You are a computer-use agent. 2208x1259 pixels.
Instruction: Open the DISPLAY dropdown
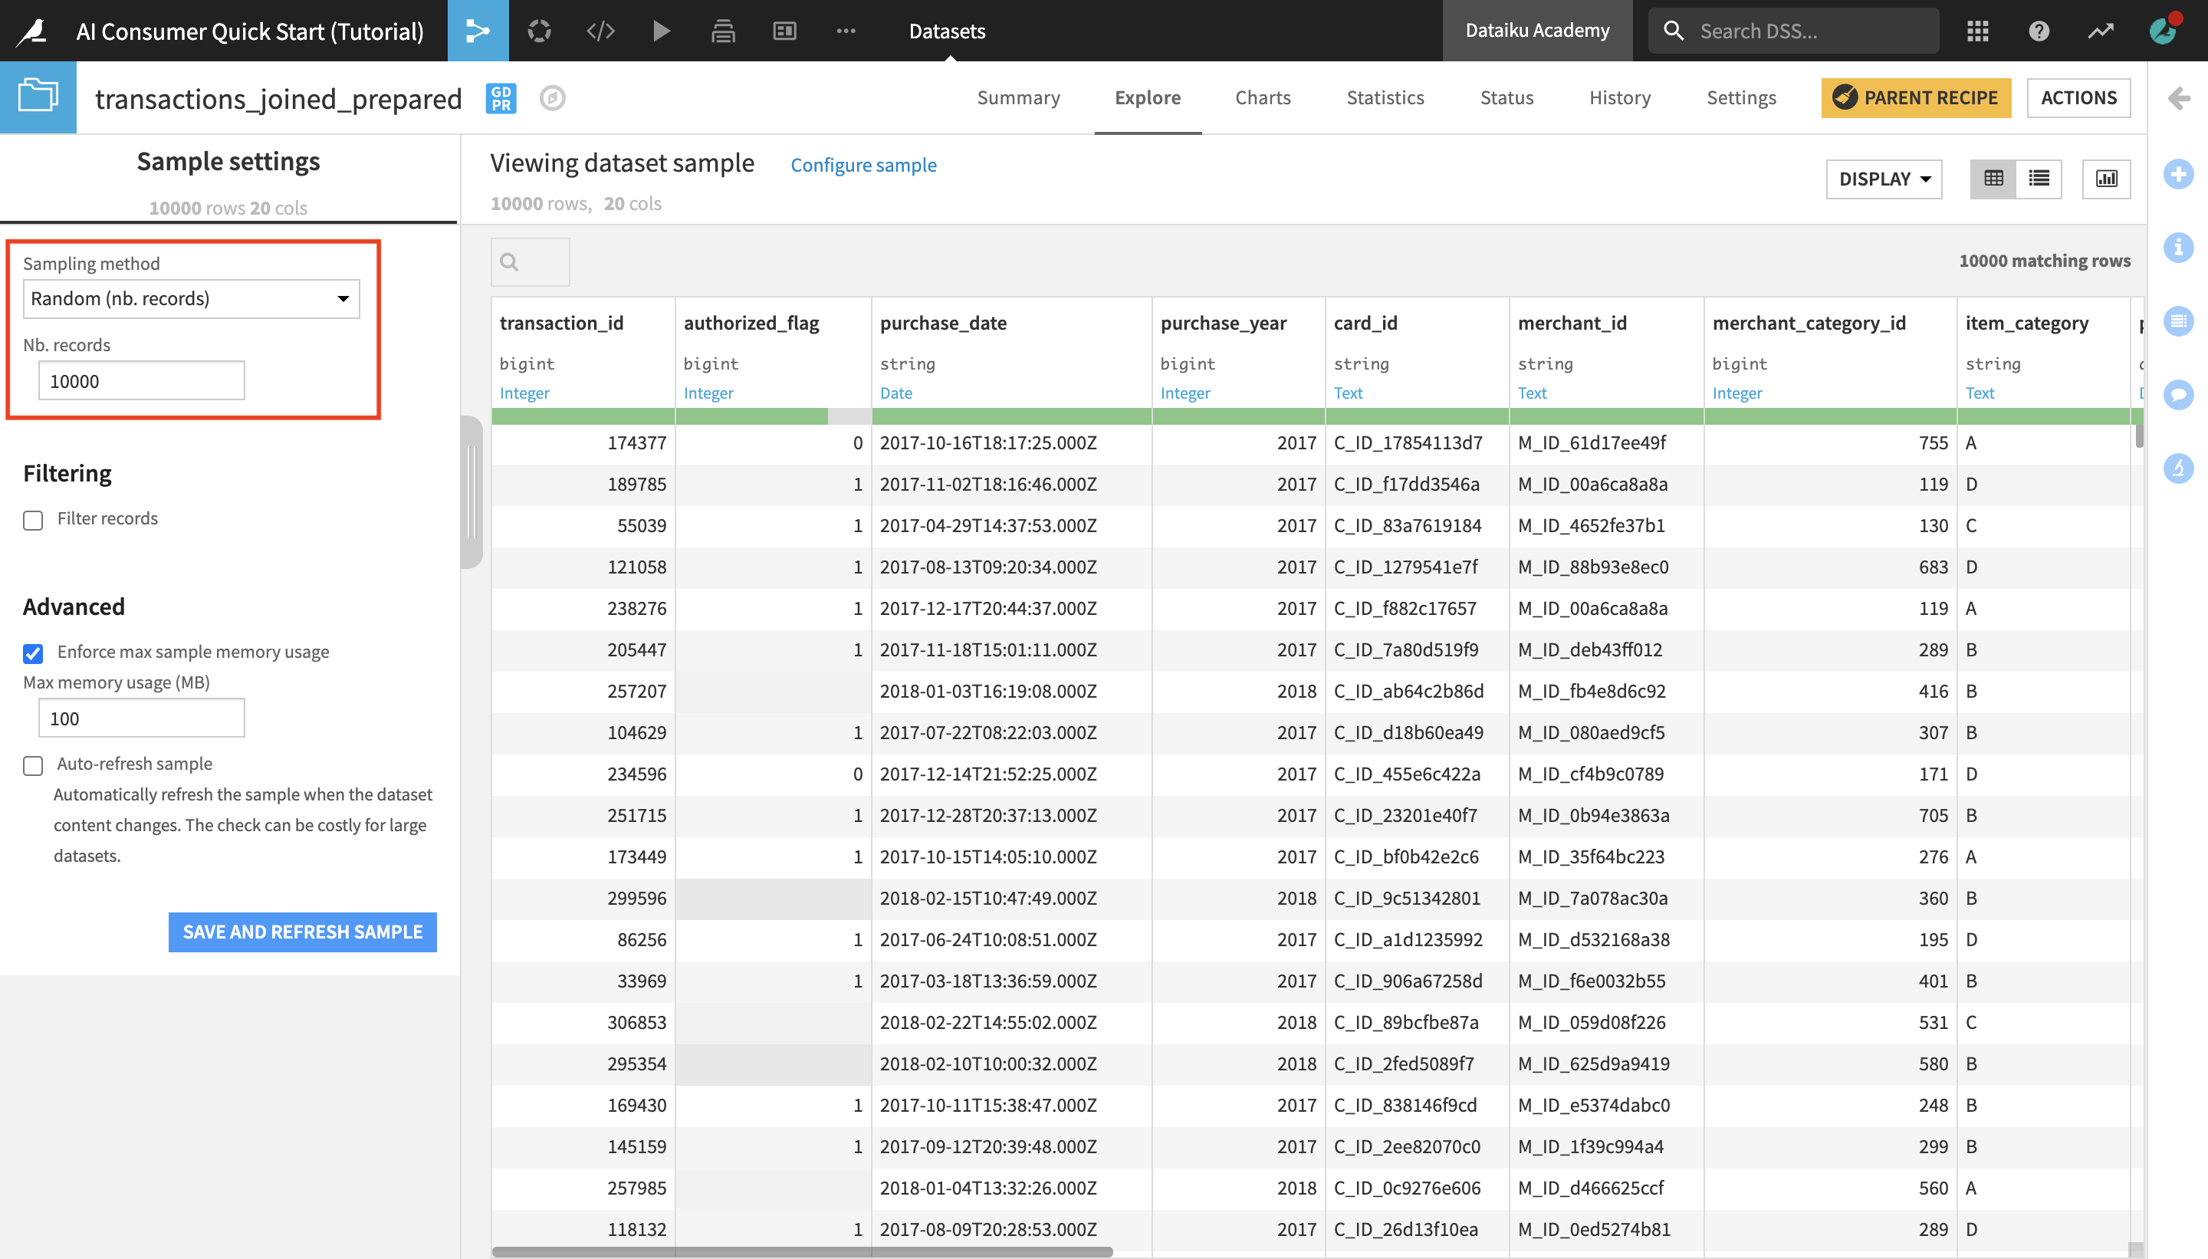(x=1884, y=179)
